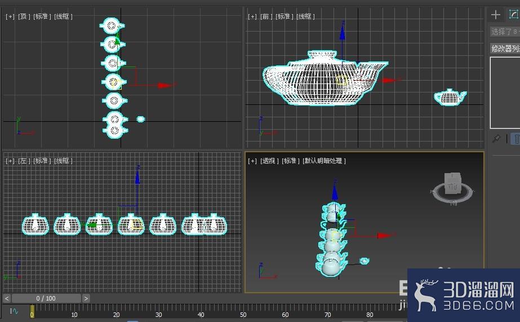Click the red X-axis arrow in perspective viewport
Image resolution: width=520 pixels, height=322 pixels.
[x=385, y=235]
